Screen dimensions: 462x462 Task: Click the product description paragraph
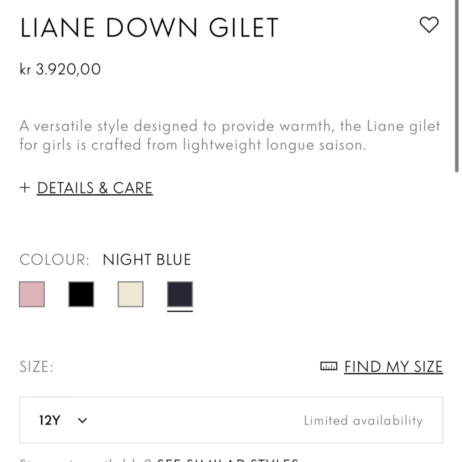pos(229,135)
